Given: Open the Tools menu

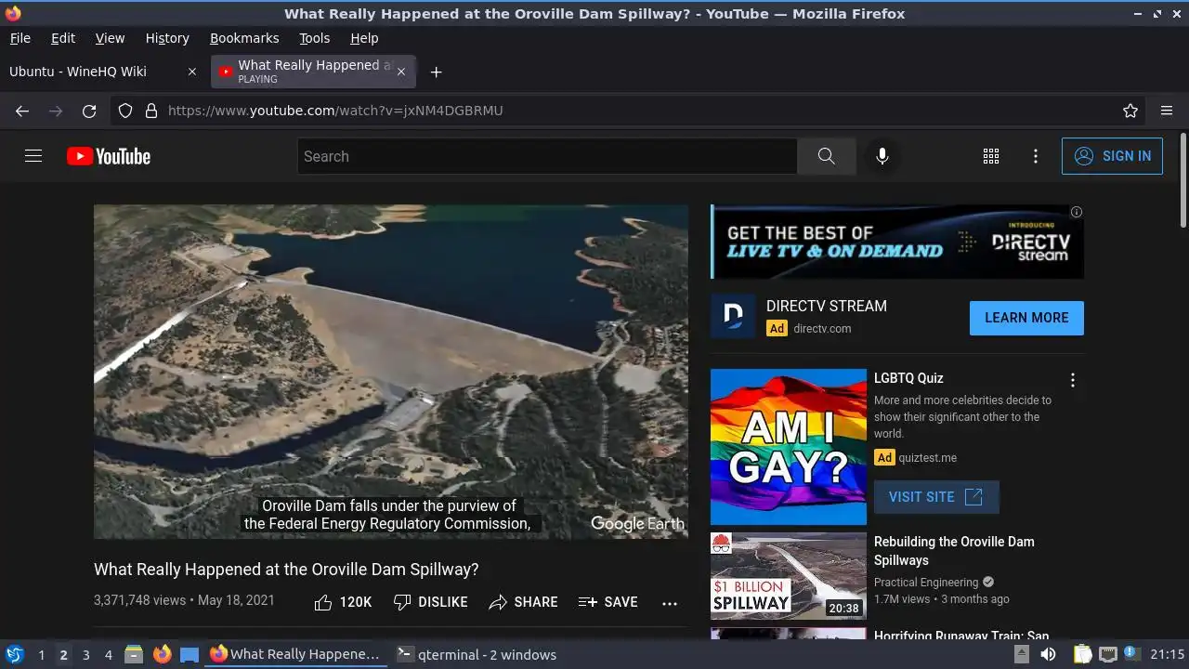Looking at the screenshot, I should click(x=314, y=38).
